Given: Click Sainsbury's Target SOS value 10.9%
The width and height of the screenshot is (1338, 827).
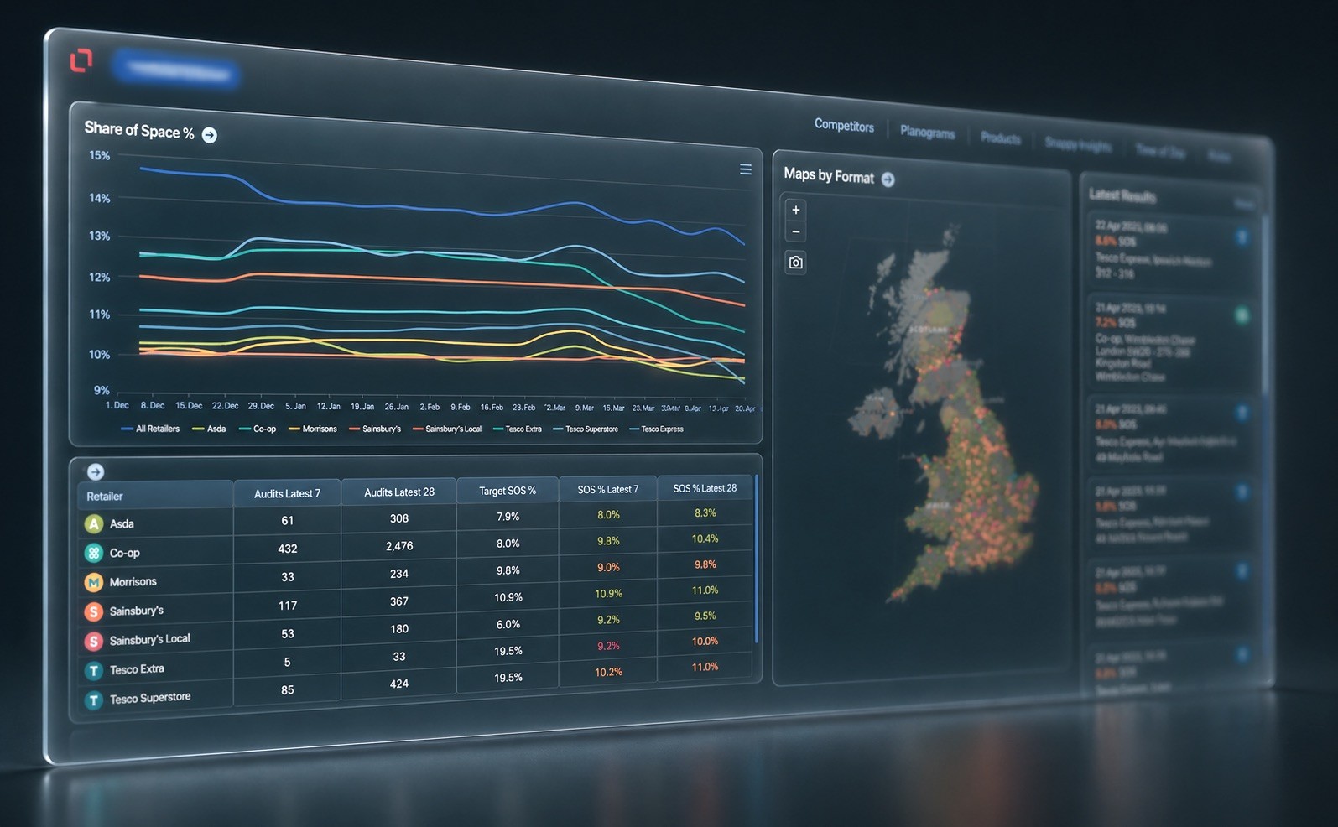Looking at the screenshot, I should pos(508,597).
